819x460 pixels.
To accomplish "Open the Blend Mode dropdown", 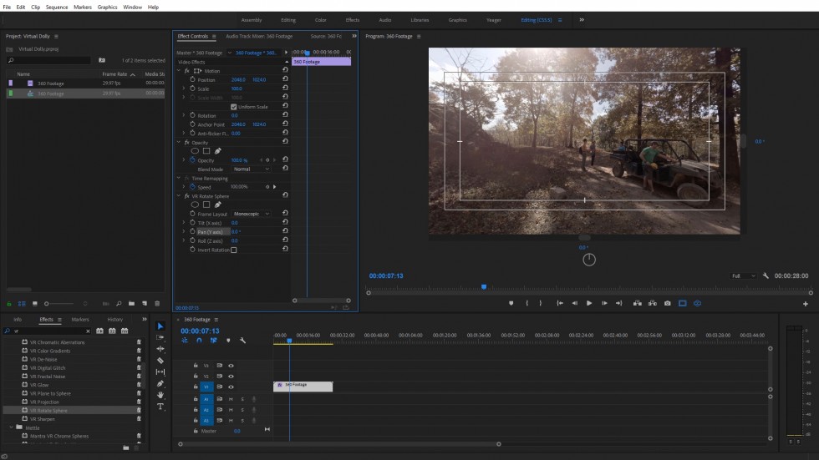I will point(252,169).
